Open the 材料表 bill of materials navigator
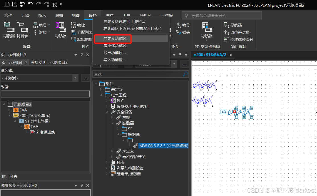317x196 pixels. click(22, 30)
